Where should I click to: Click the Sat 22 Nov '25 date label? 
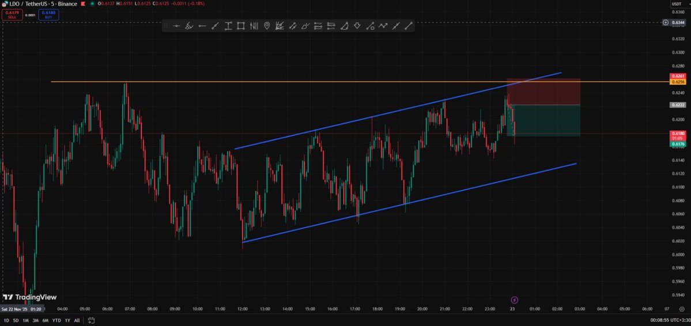pos(22,309)
